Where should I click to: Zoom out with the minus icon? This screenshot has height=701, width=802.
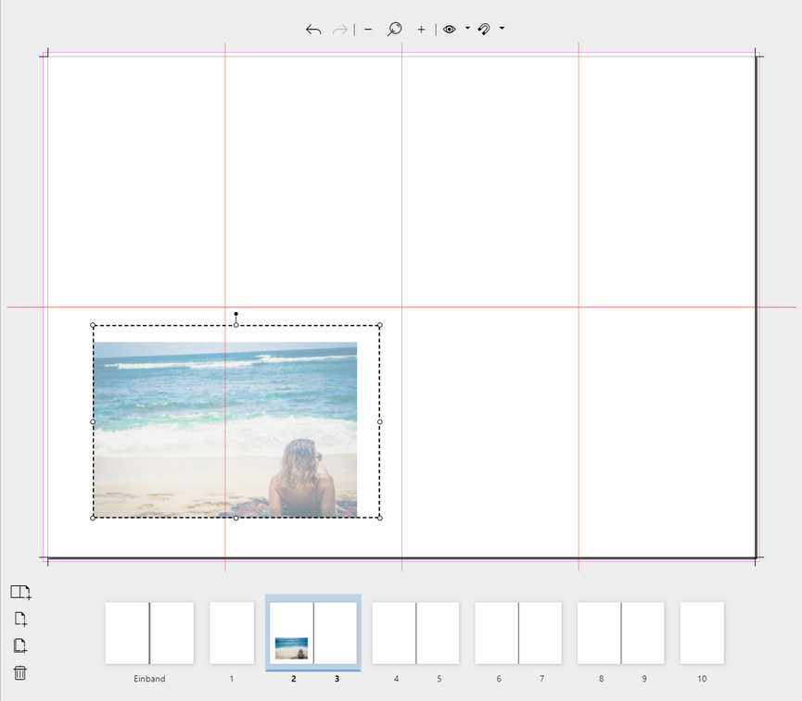368,30
